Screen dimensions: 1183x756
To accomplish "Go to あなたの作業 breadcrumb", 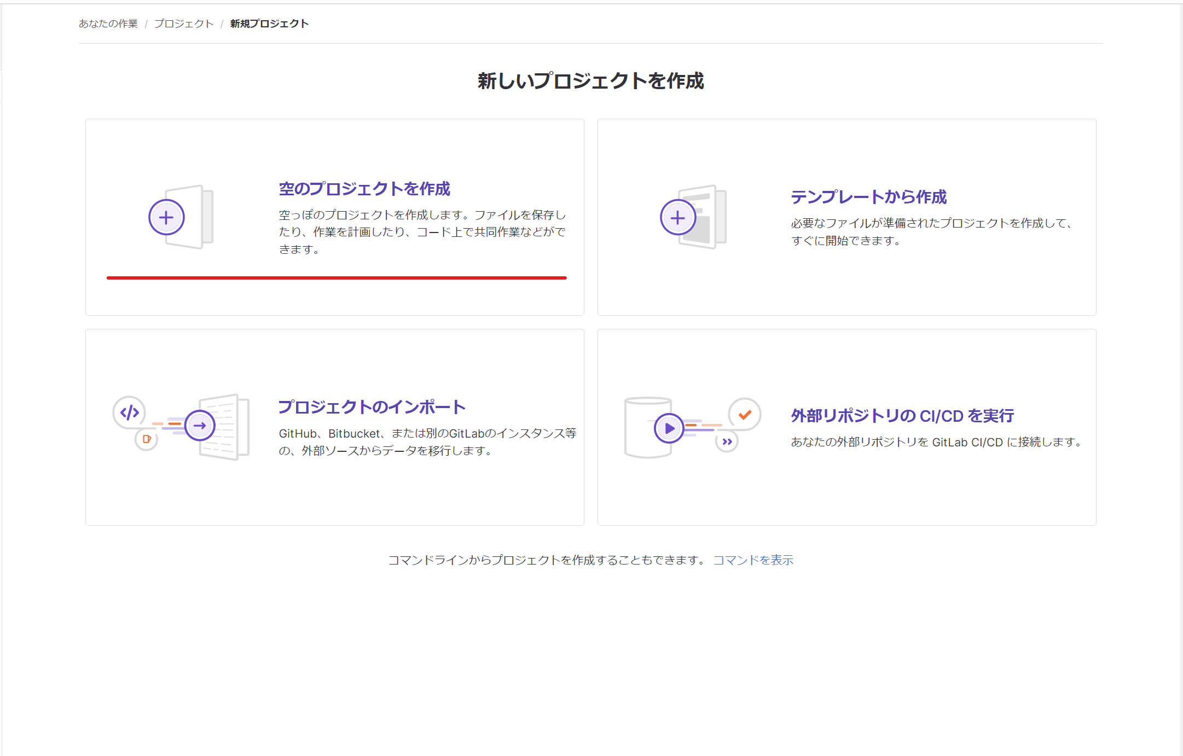I will point(108,24).
